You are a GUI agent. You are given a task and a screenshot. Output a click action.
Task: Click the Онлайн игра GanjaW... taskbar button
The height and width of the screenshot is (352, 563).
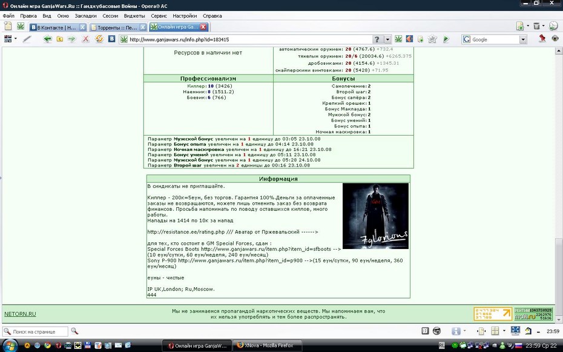197,346
